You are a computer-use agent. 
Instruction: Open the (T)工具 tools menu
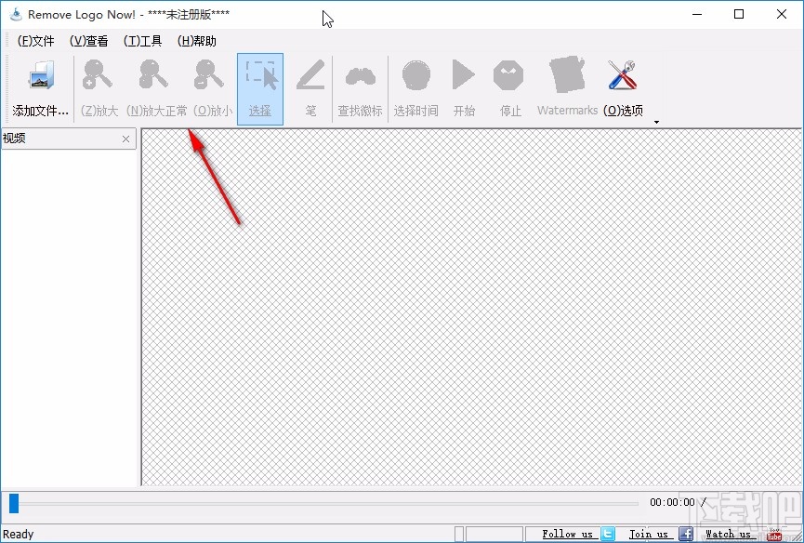pos(143,40)
